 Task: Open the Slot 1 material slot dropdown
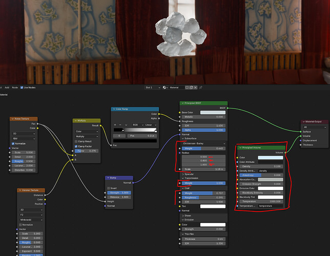(153, 88)
